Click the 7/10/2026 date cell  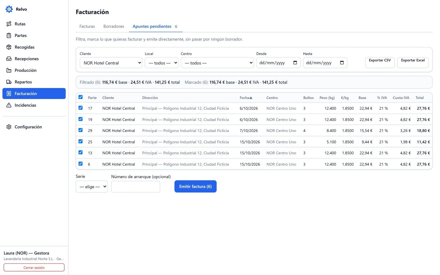coord(249,131)
